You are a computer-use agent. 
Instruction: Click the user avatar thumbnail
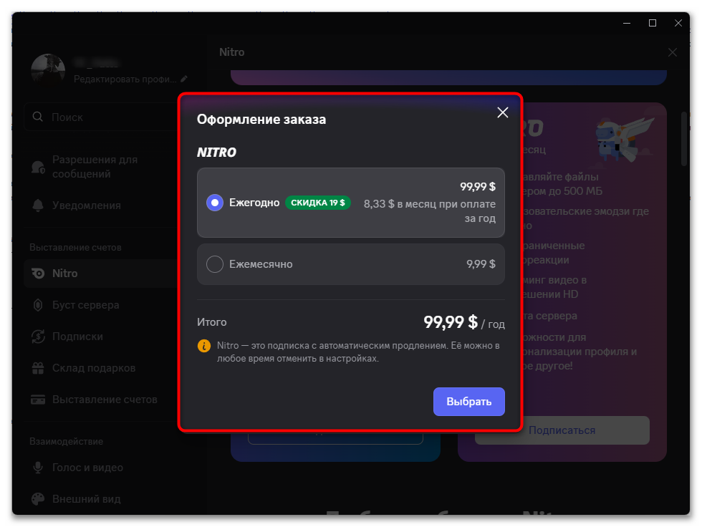click(x=48, y=70)
